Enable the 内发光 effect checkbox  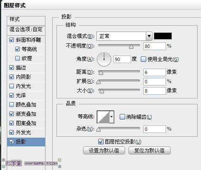coord(11,86)
